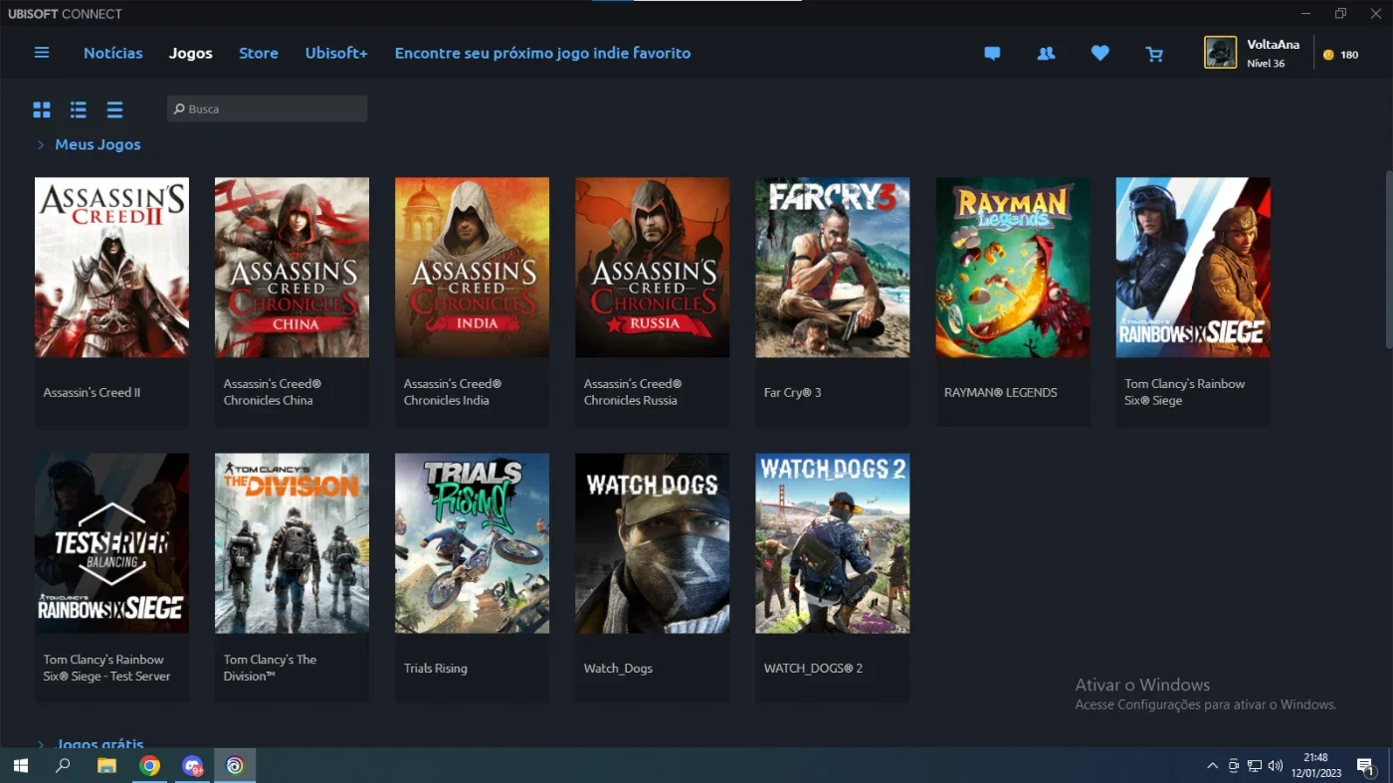This screenshot has height=783, width=1393.
Task: Click the Ubisoft coin balance 180
Action: (1340, 55)
